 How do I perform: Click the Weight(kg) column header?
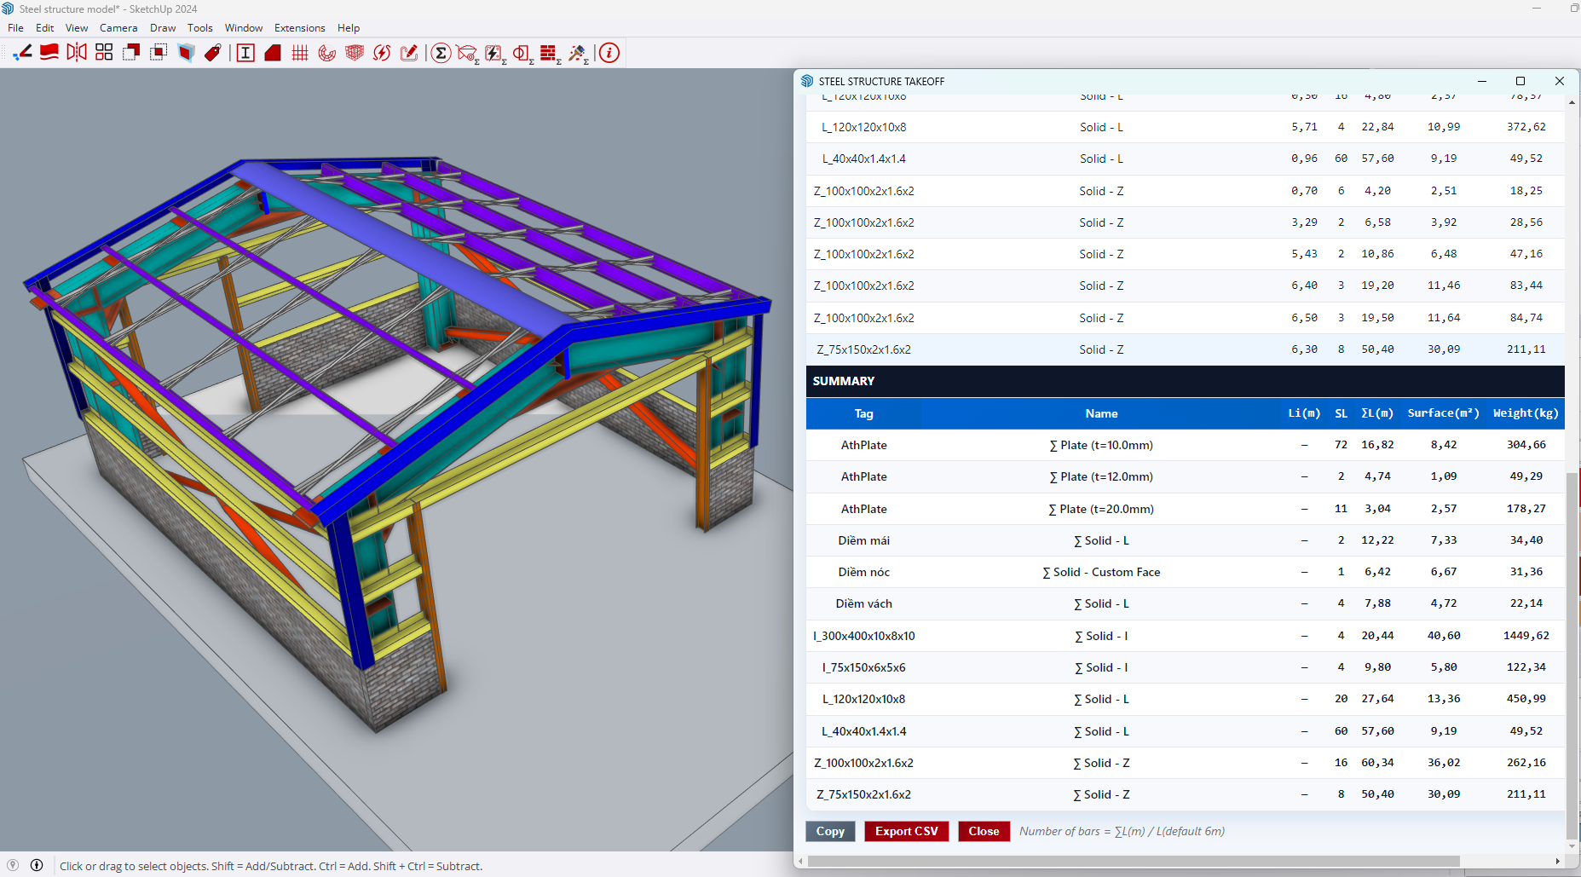click(1525, 413)
